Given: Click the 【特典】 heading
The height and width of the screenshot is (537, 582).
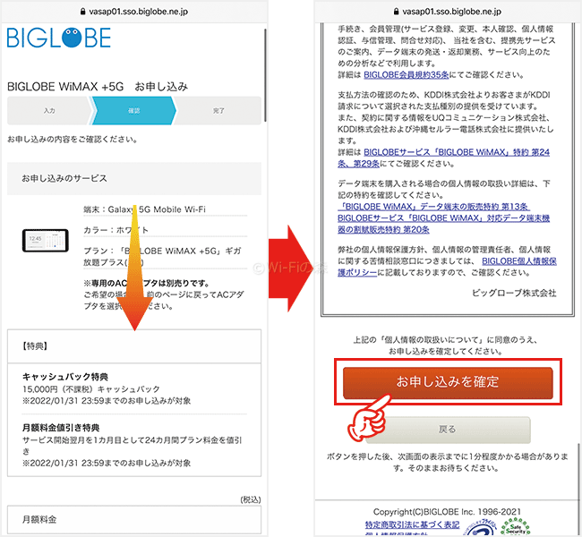Looking at the screenshot, I should (35, 346).
